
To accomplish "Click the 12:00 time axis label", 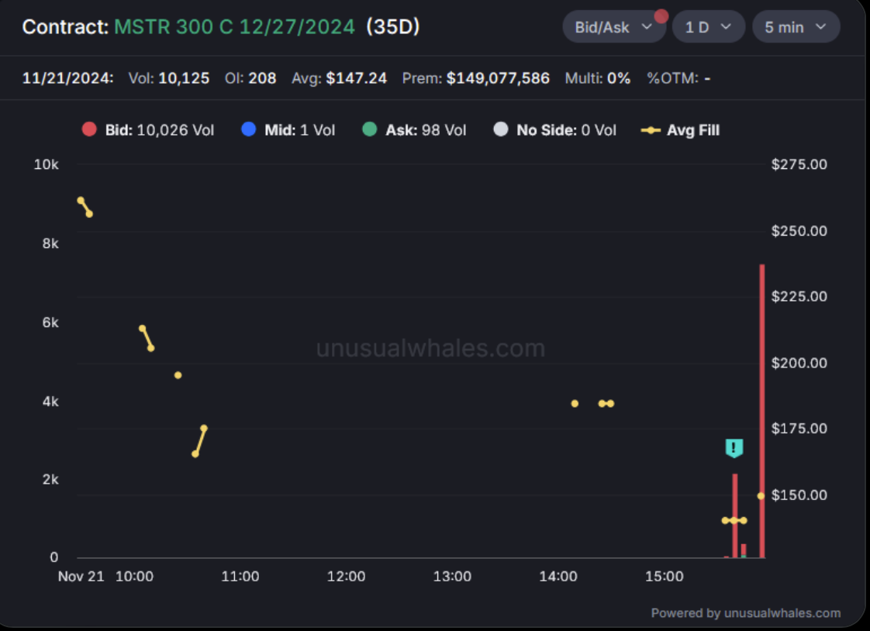I will (347, 576).
